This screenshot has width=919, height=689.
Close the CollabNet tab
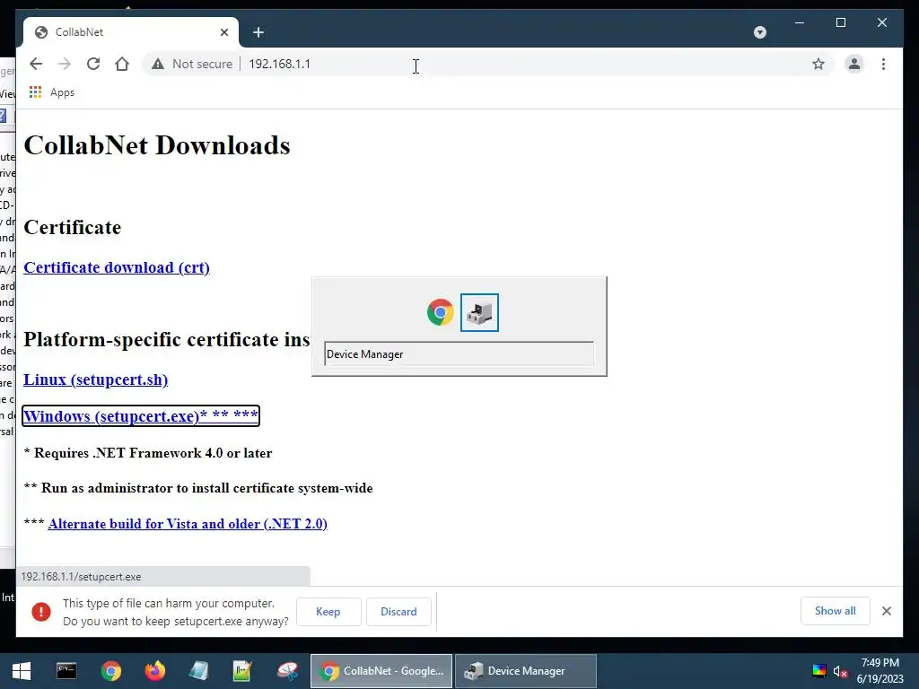click(223, 32)
